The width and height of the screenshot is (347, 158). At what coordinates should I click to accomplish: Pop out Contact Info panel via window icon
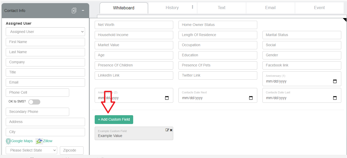[74, 11]
